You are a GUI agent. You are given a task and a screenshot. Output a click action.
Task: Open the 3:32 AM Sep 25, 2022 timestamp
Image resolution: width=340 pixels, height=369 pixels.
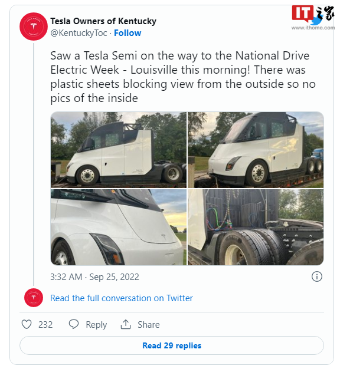click(94, 277)
